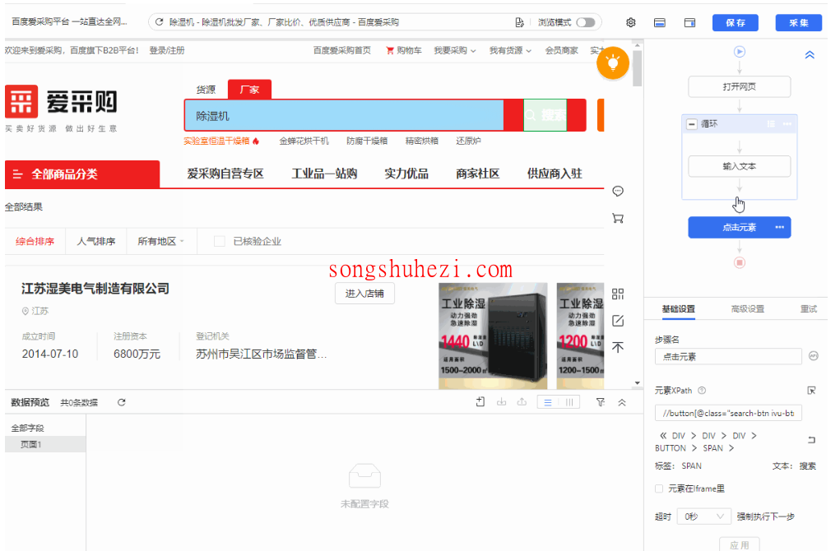Switch to 基础设置 tab
The image size is (840, 551).
click(678, 309)
